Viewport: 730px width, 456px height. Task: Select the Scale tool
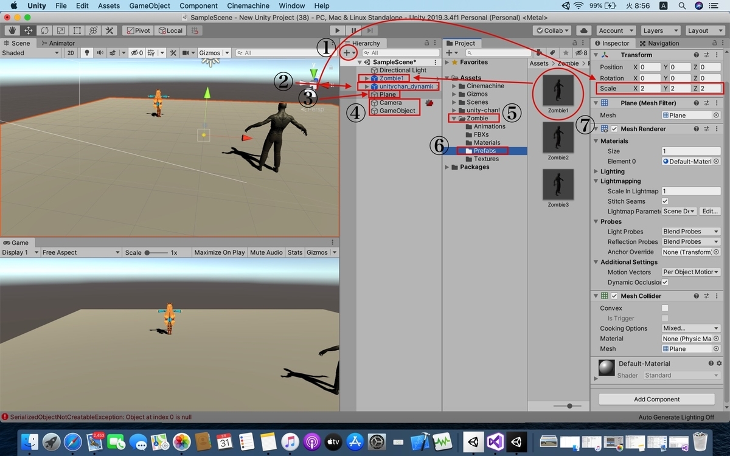pyautogui.click(x=61, y=30)
